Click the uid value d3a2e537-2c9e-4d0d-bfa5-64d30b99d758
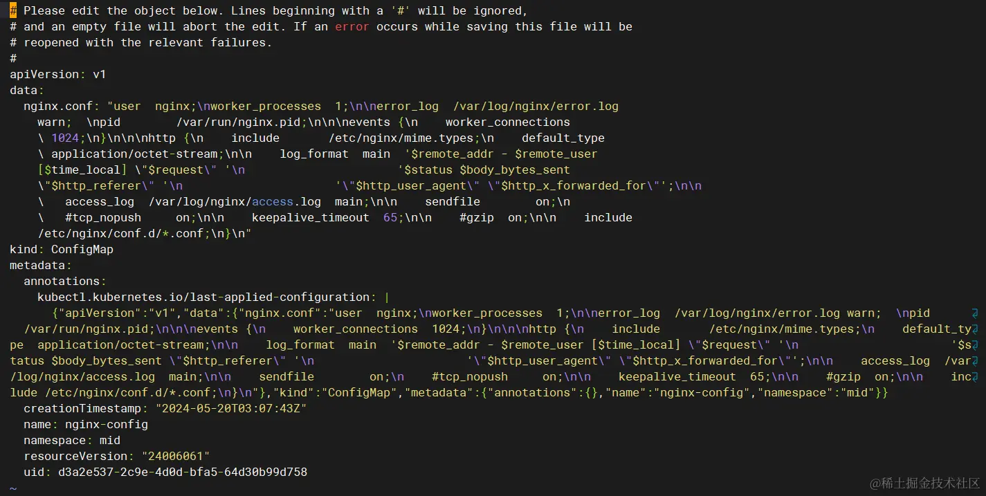This screenshot has height=496, width=986. (183, 472)
